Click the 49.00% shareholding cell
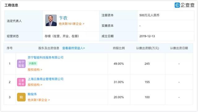This screenshot has height=112, width=198. [119, 64]
